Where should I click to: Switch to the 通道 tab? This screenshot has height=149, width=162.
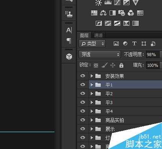pos(98,35)
